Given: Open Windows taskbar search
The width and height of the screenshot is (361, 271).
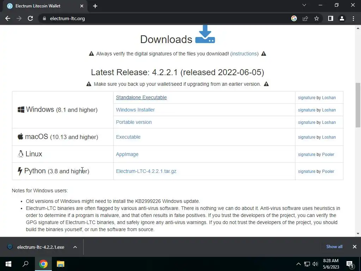Looking at the screenshot, I should pos(25,264).
